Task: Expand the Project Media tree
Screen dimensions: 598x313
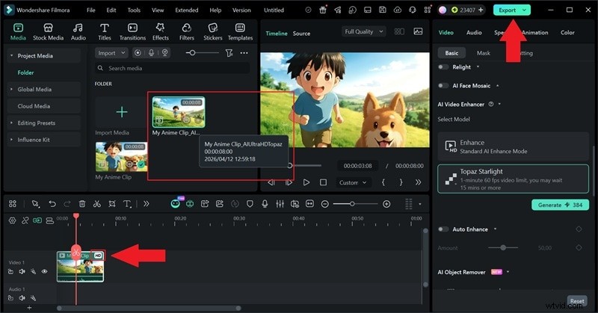Action: [x=11, y=56]
